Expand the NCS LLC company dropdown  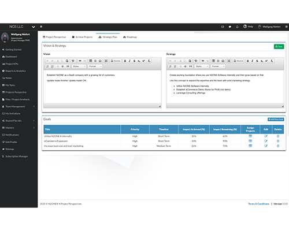(x=34, y=27)
